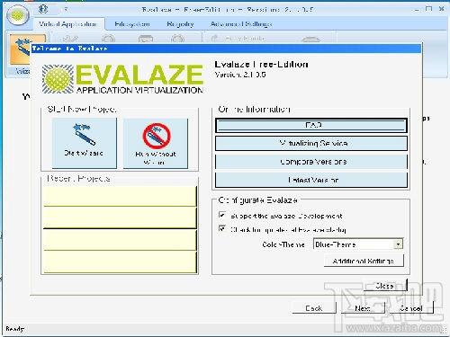Viewport: 450px width, 337px height.
Task: Select the fourth Recent Projects slot
Action: (x=120, y=262)
